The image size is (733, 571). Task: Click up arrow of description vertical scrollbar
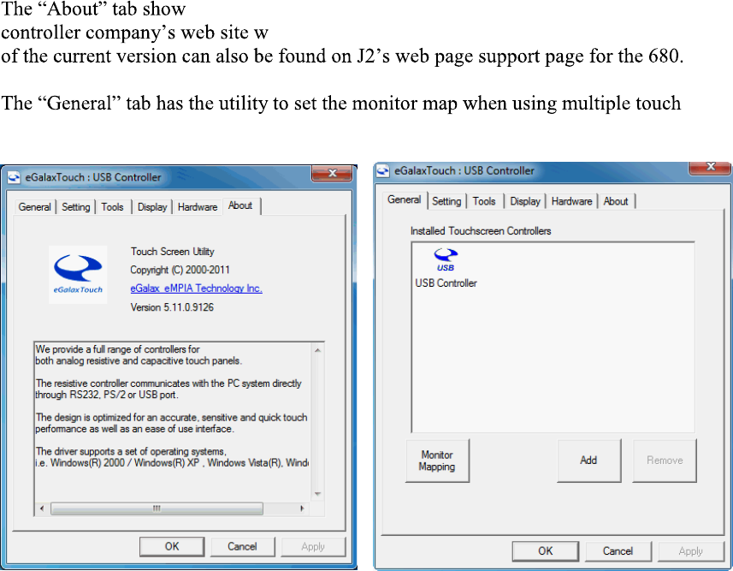(317, 350)
